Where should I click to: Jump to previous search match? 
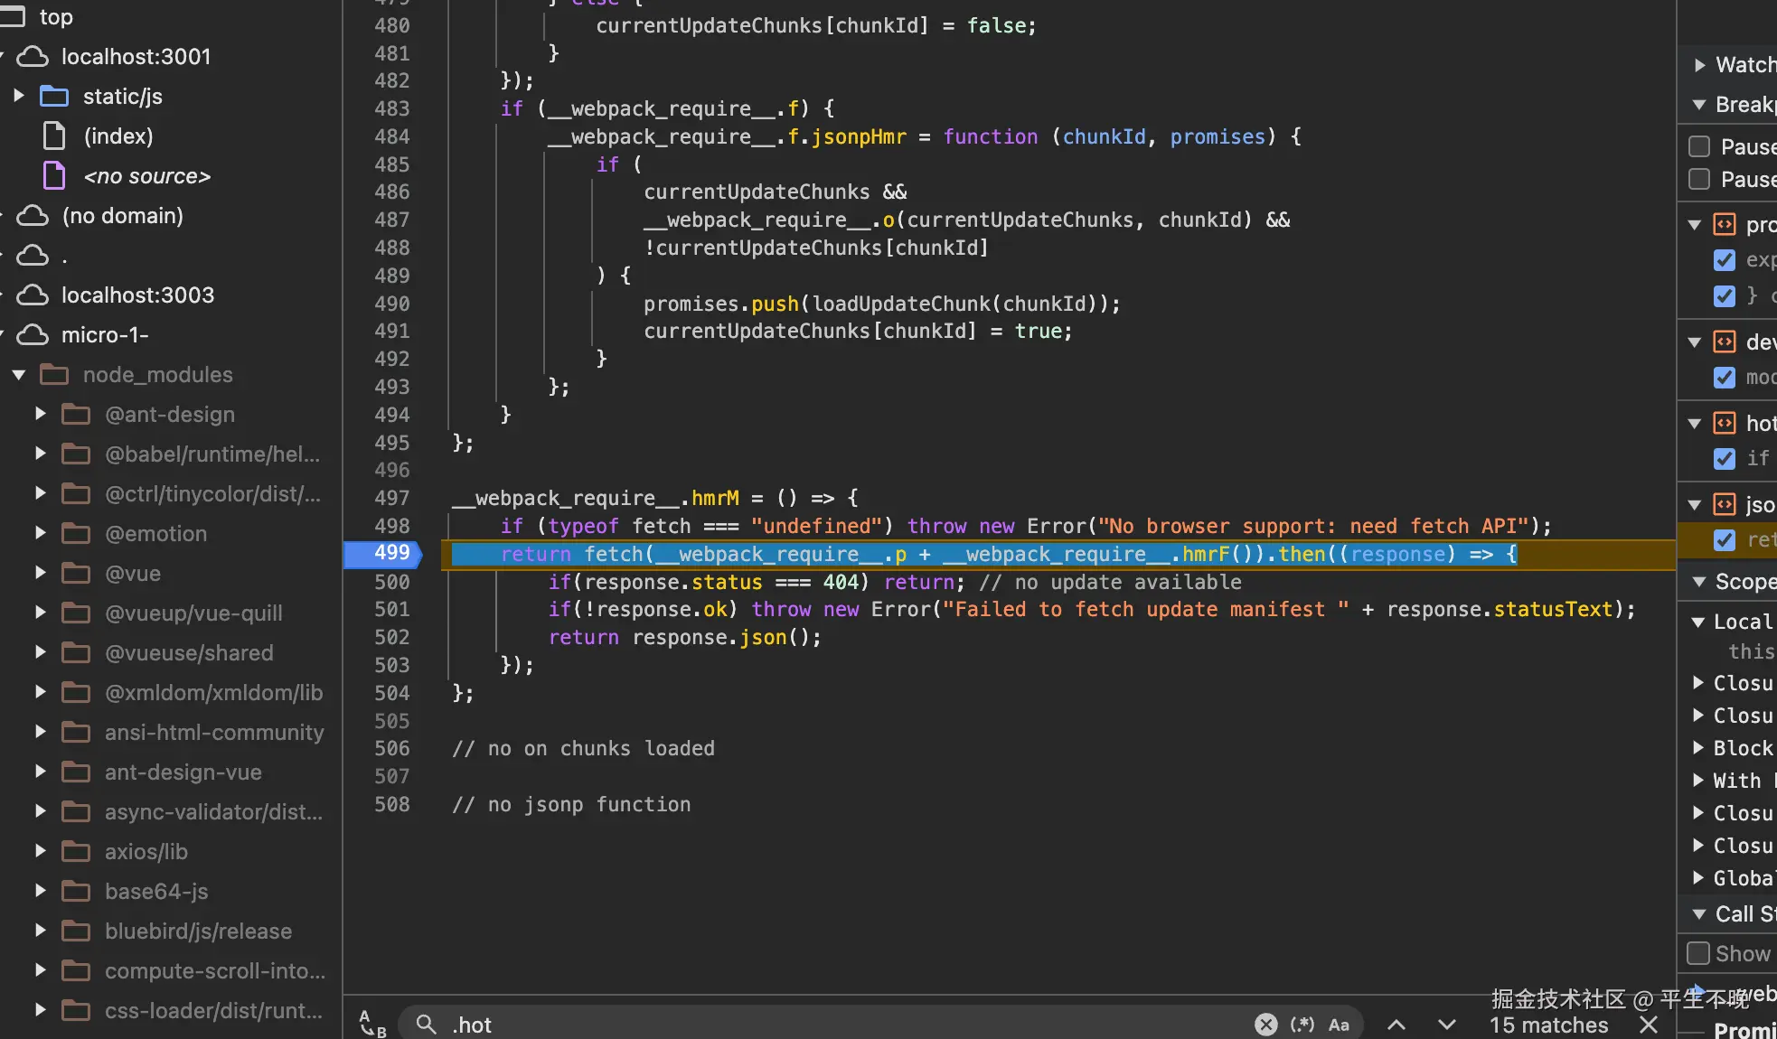tap(1396, 1024)
